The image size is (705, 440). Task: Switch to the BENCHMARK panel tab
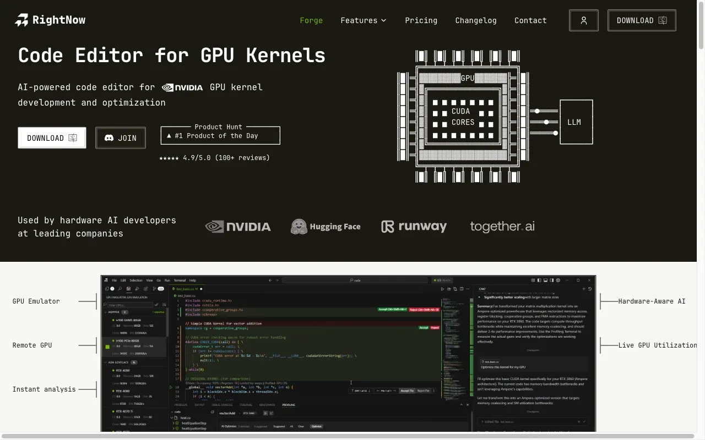(x=267, y=405)
